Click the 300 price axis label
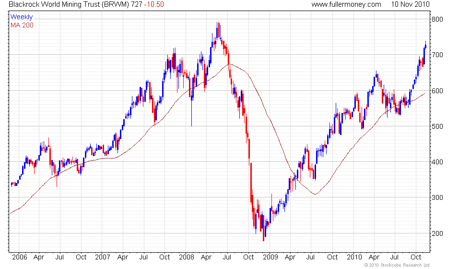This screenshot has width=470, height=269. [x=437, y=197]
